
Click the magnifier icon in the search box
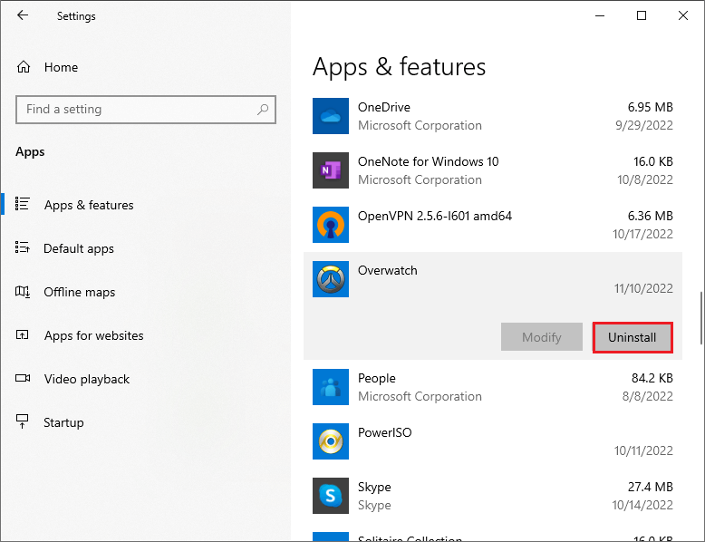point(263,110)
